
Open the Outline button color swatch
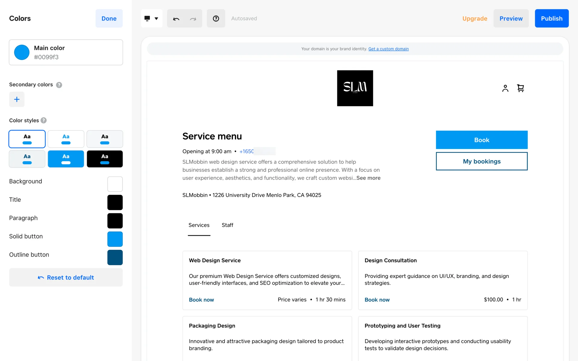[115, 258]
